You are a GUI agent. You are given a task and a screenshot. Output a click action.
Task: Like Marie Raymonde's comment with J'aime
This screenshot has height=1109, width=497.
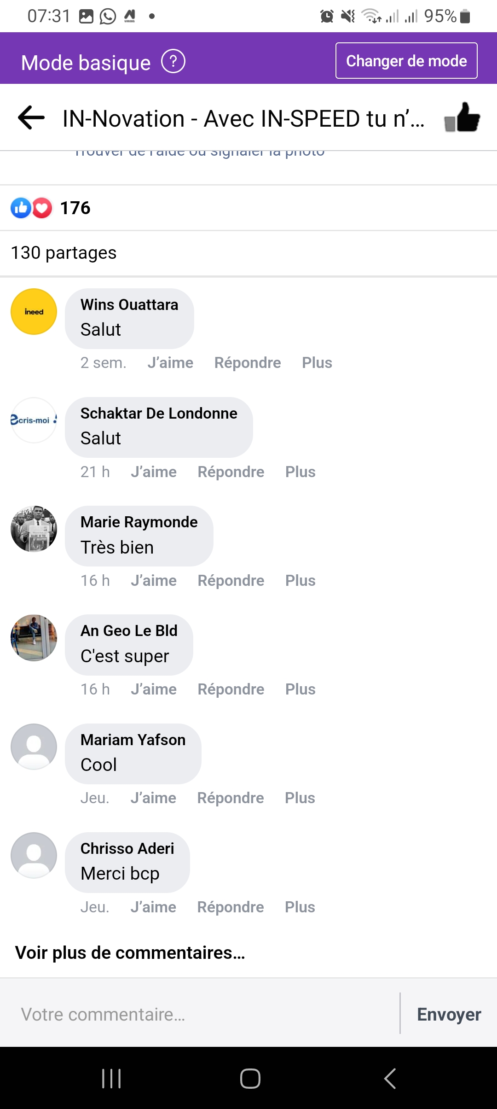[x=154, y=581]
